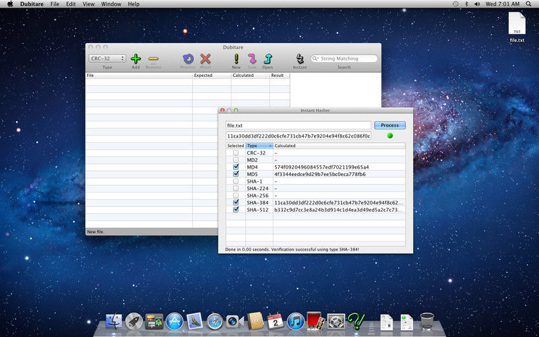539x337 pixels.
Task: Click the pink Save arrow icon
Action: click(252, 59)
